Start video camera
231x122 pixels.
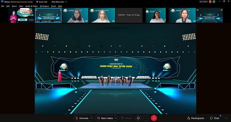pos(105,118)
